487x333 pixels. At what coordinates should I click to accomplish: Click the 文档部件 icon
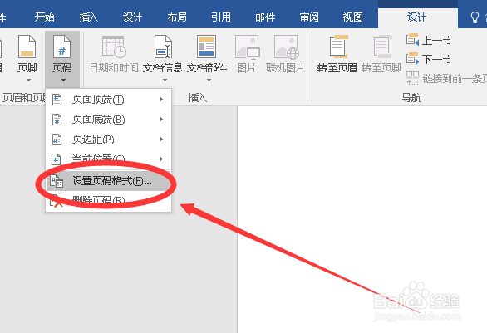[x=207, y=47]
